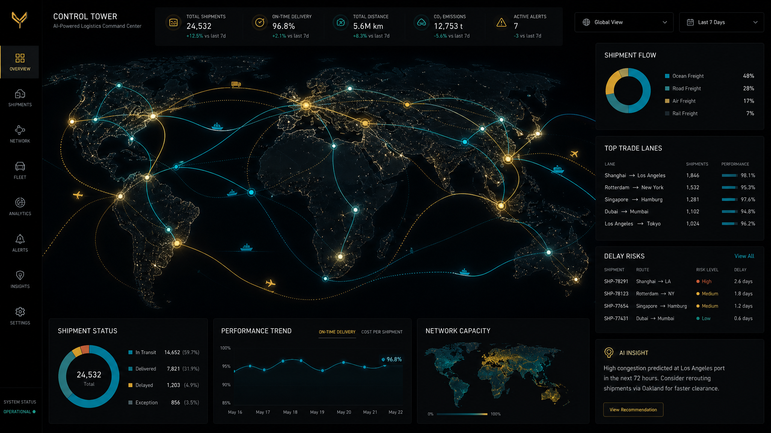Click the Shipment Flow donut chart
This screenshot has width=771, height=433.
(x=628, y=91)
